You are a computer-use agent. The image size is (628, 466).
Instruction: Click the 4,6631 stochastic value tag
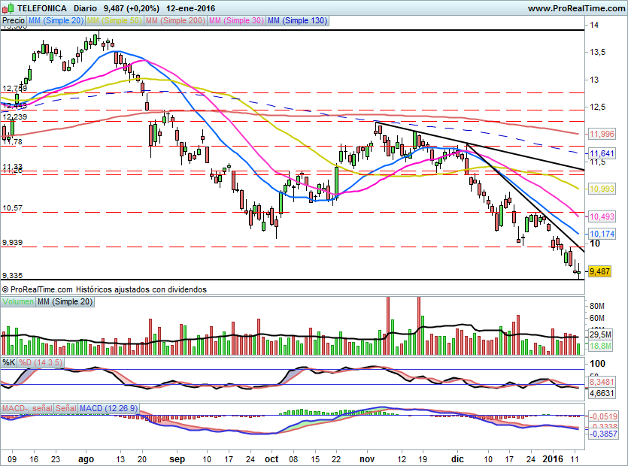pyautogui.click(x=602, y=393)
